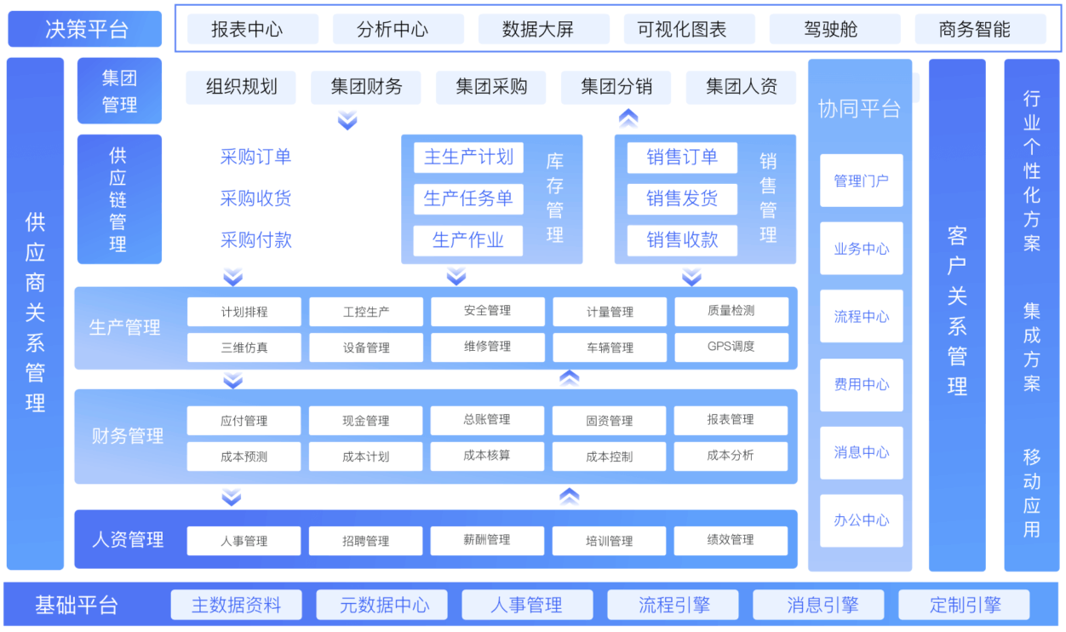Select 生产任务单
Screen dimensions: 1066x632
click(468, 199)
